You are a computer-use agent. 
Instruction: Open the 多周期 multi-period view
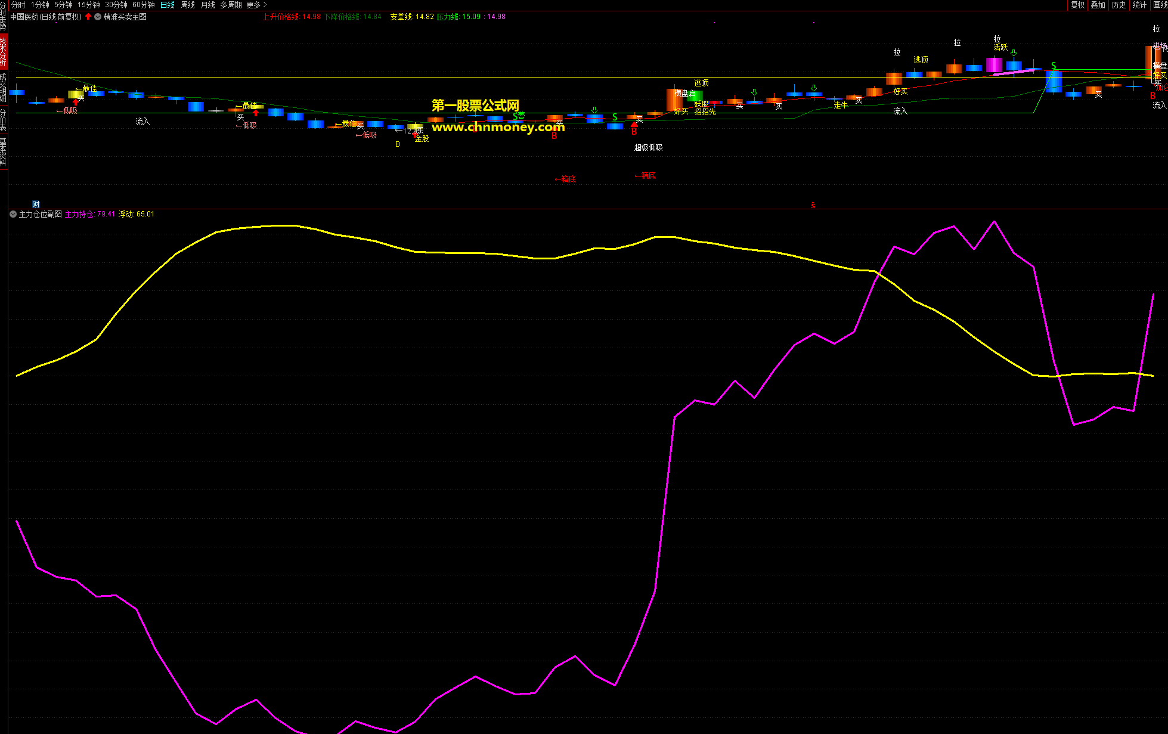click(231, 5)
